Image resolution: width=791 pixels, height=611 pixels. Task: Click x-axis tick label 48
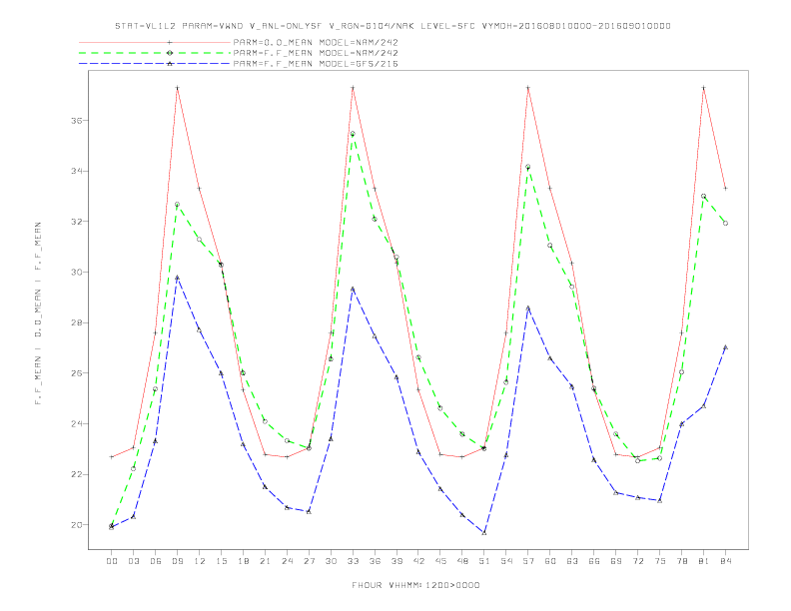pos(462,561)
